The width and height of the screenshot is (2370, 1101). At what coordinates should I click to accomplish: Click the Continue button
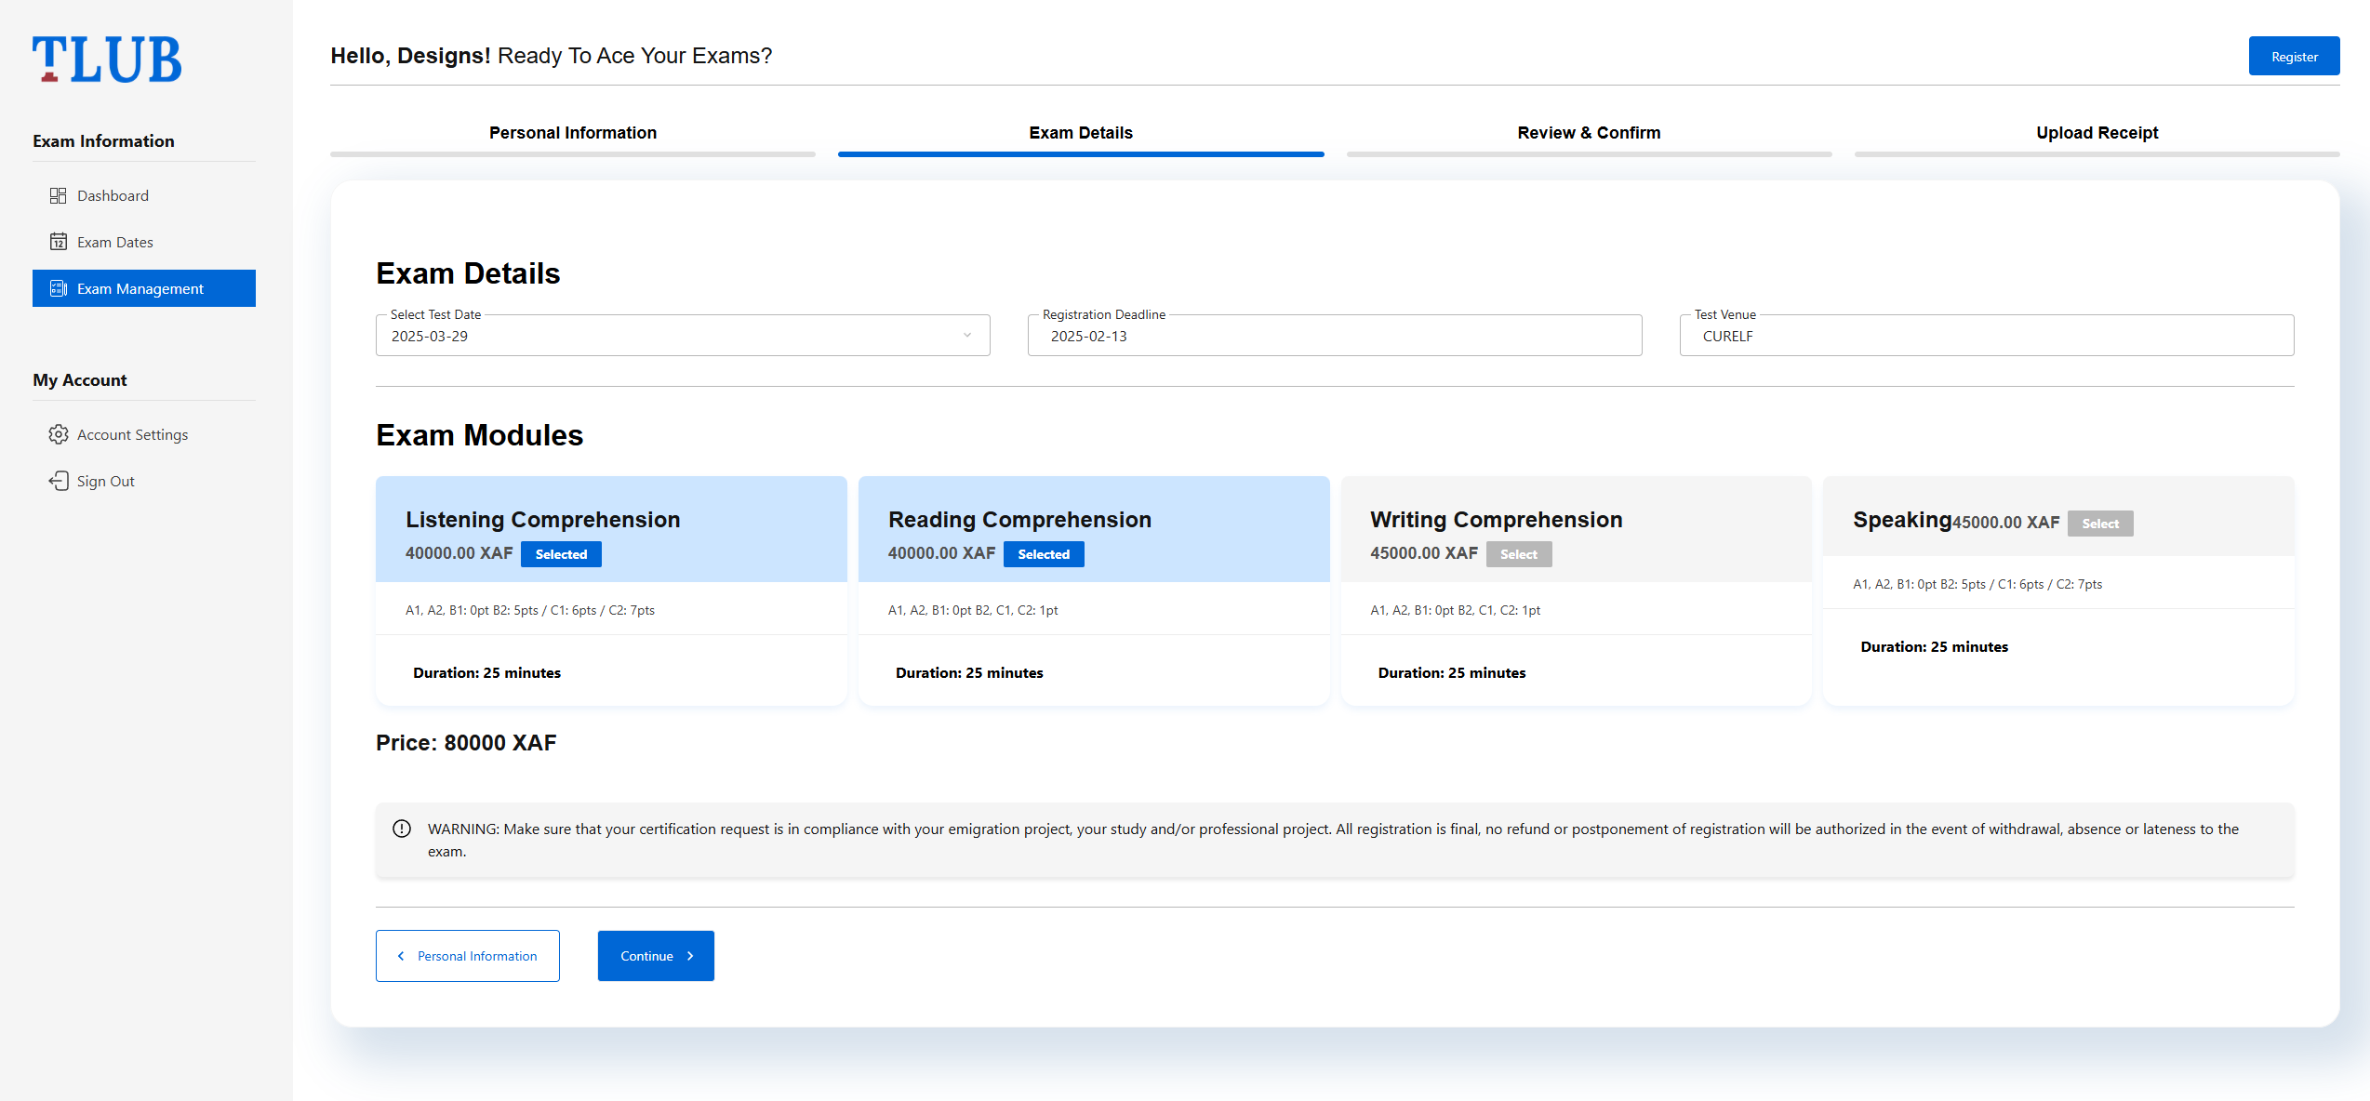(x=656, y=956)
